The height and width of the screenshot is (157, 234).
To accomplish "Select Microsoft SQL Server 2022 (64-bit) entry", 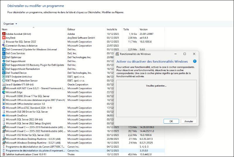I will 24,119.
